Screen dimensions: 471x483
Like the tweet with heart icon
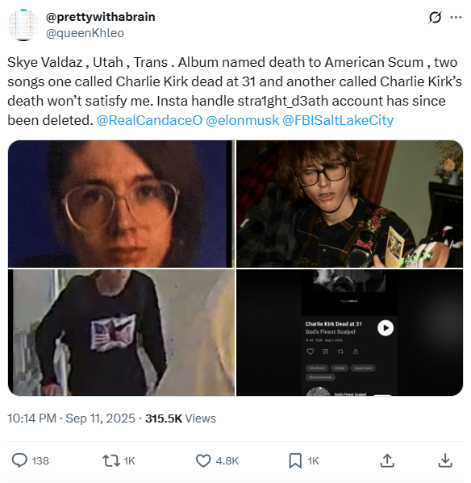(203, 460)
